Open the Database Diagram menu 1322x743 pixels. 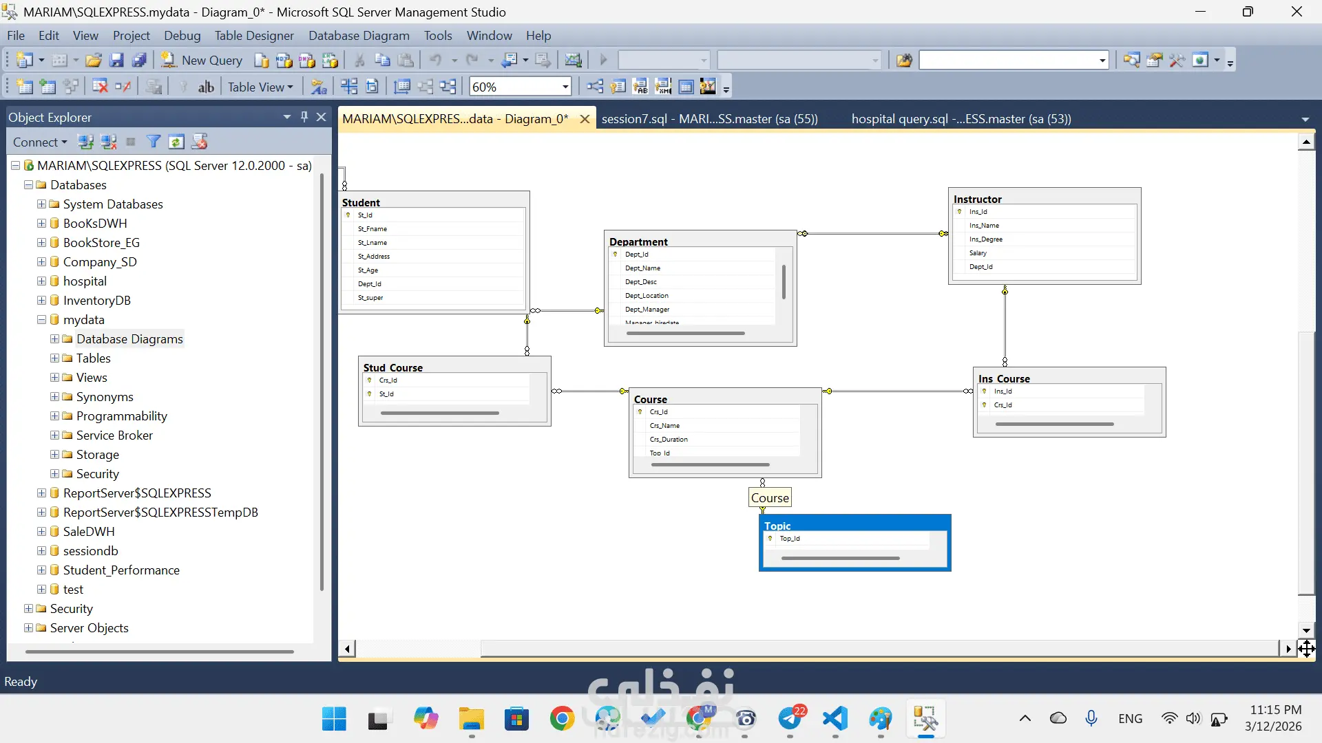coord(358,36)
